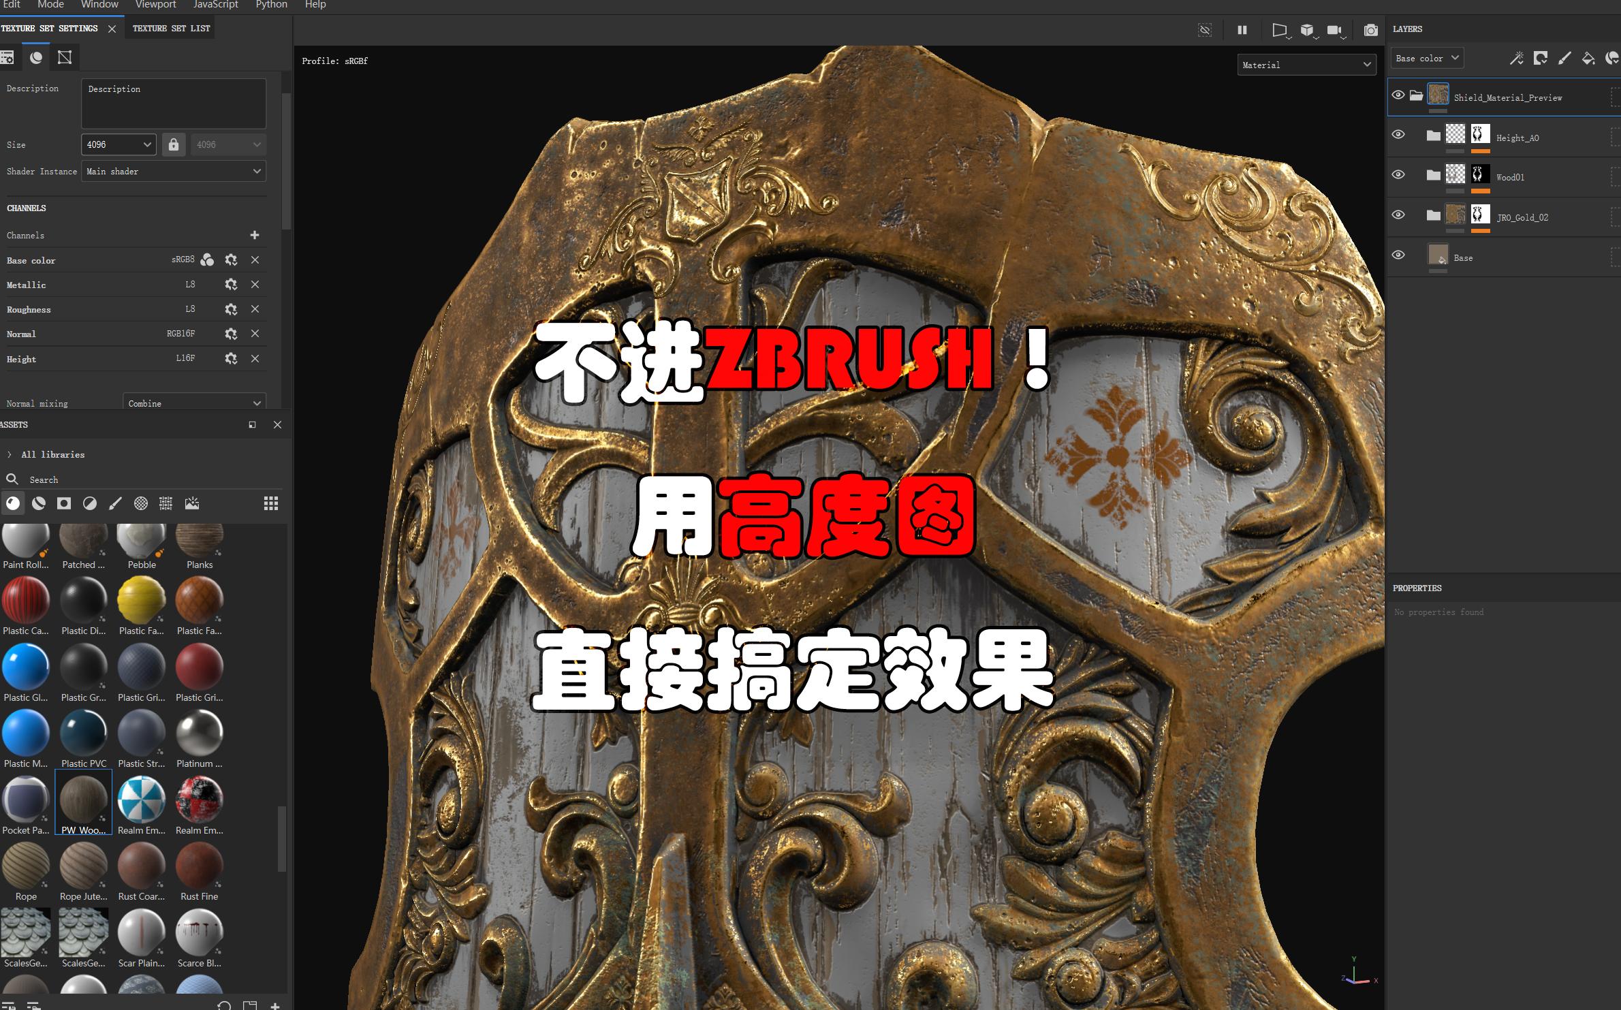Expand All libraries tree
The image size is (1621, 1010).
(10, 454)
